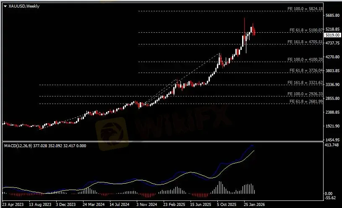Click price scale value 5218.85

click(x=332, y=29)
